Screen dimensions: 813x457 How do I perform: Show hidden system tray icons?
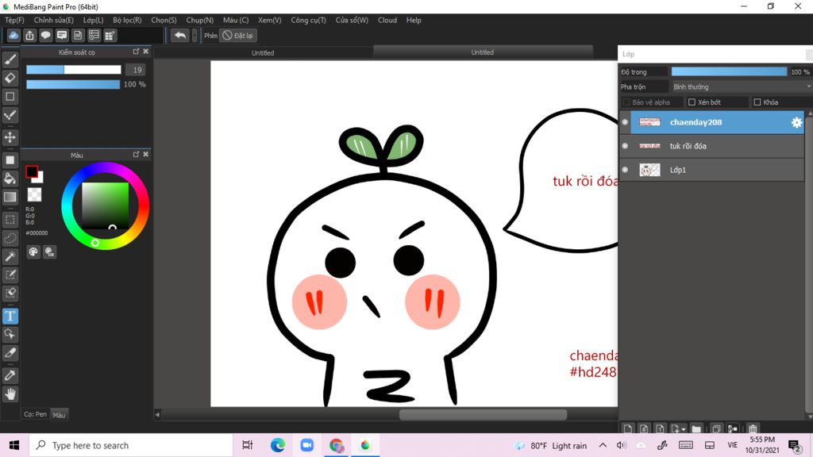603,445
